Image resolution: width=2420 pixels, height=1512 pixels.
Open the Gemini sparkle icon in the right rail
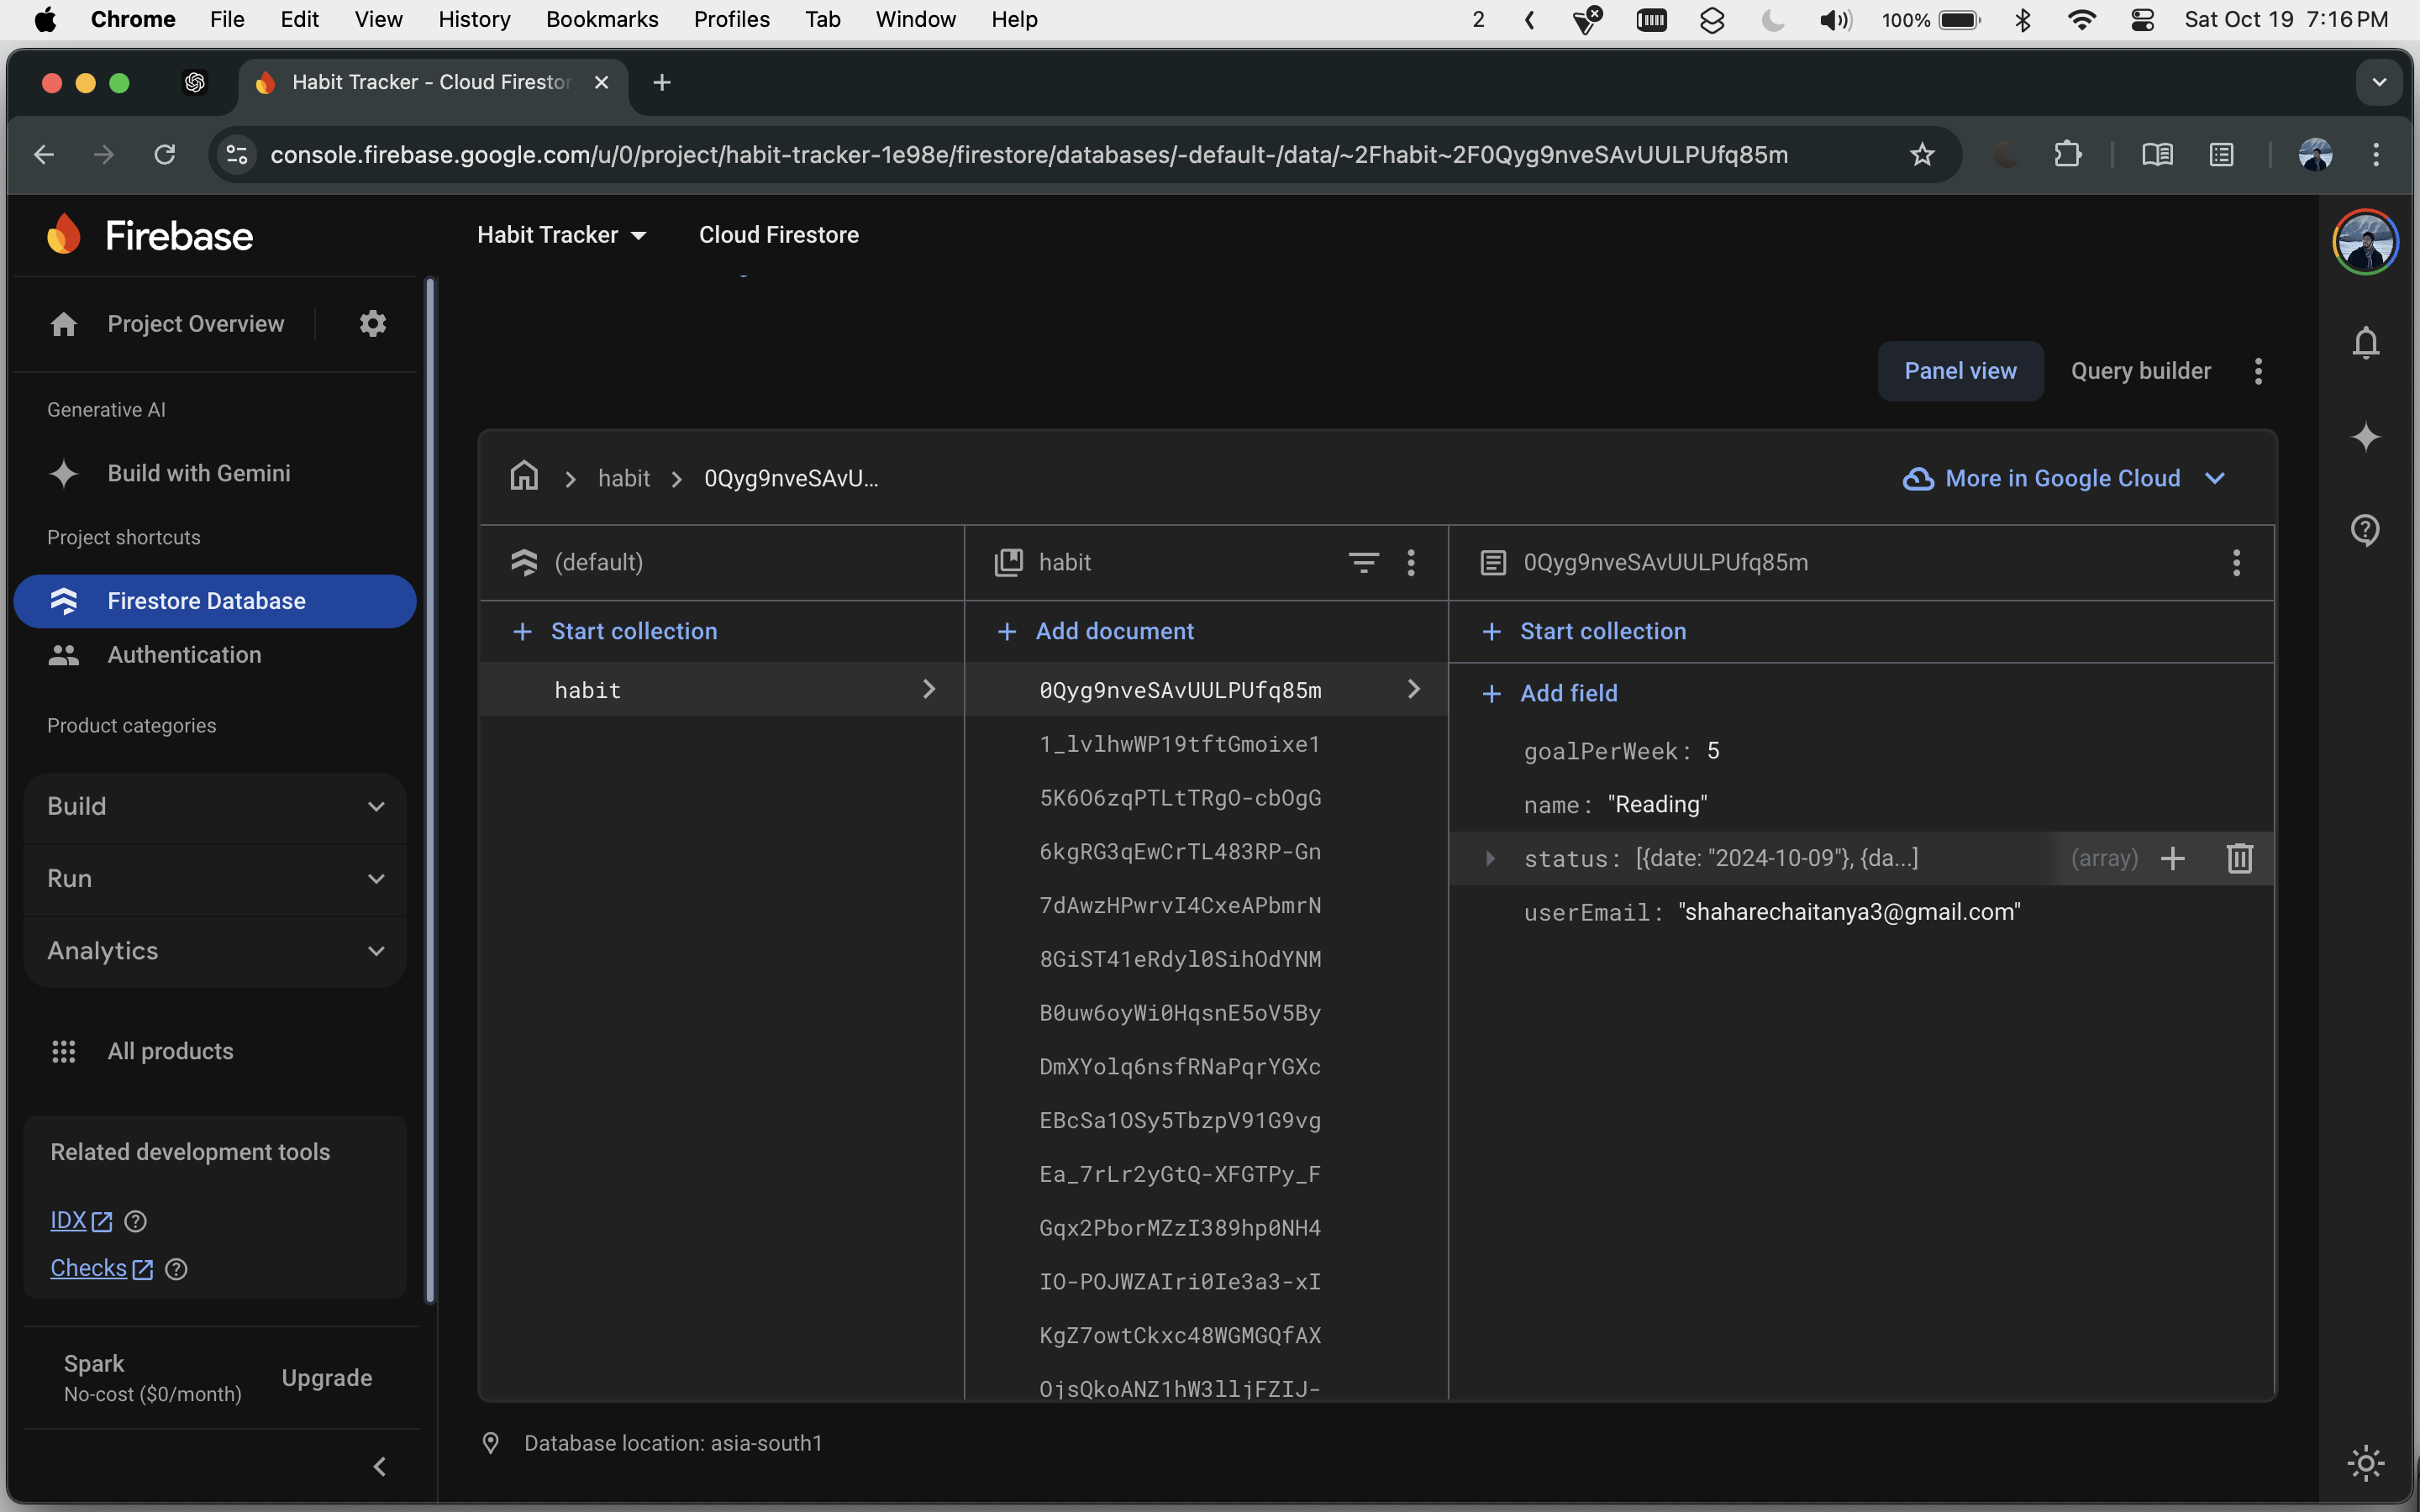point(2365,437)
